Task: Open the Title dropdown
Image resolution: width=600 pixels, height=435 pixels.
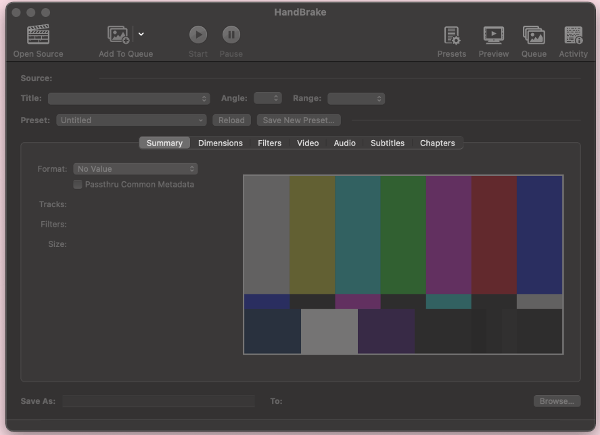Action: point(129,99)
